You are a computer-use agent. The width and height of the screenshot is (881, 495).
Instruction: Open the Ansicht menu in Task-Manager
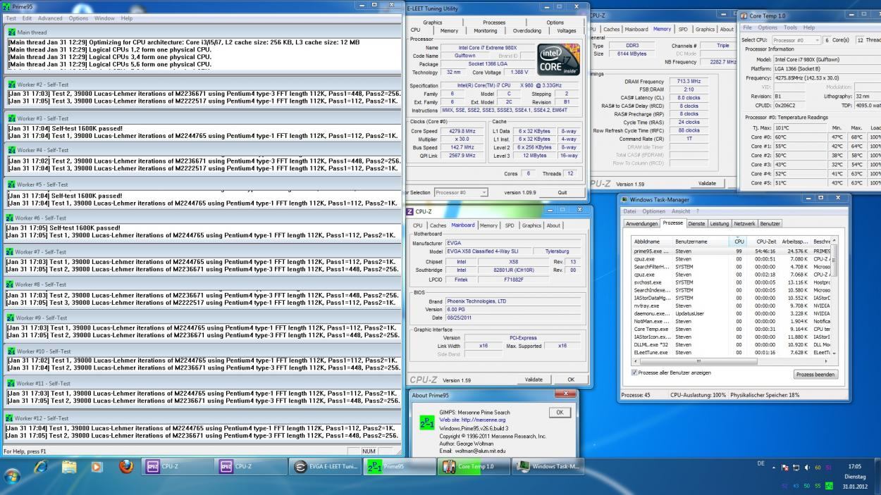point(681,211)
